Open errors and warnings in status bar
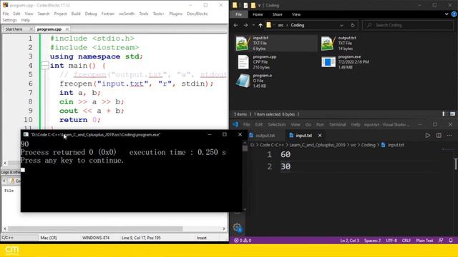Viewport: 458px width, 257px height. click(243, 241)
